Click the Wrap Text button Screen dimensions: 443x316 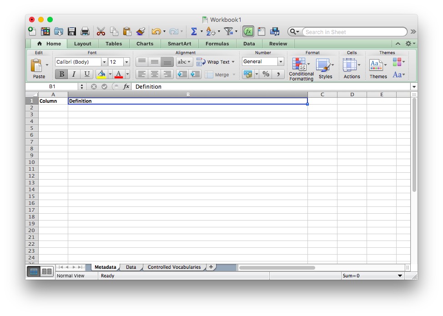pyautogui.click(x=216, y=62)
